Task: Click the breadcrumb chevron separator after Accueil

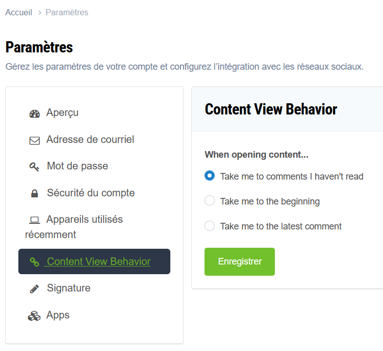Action: 39,13
